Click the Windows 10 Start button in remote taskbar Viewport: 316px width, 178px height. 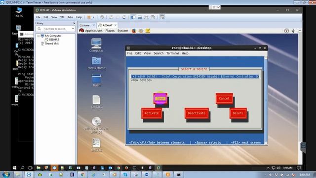(14, 168)
